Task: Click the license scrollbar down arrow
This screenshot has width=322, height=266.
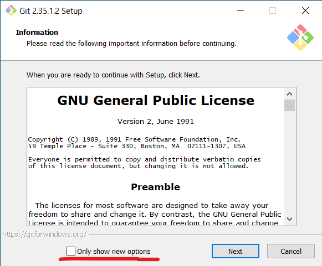Action: tap(289, 220)
